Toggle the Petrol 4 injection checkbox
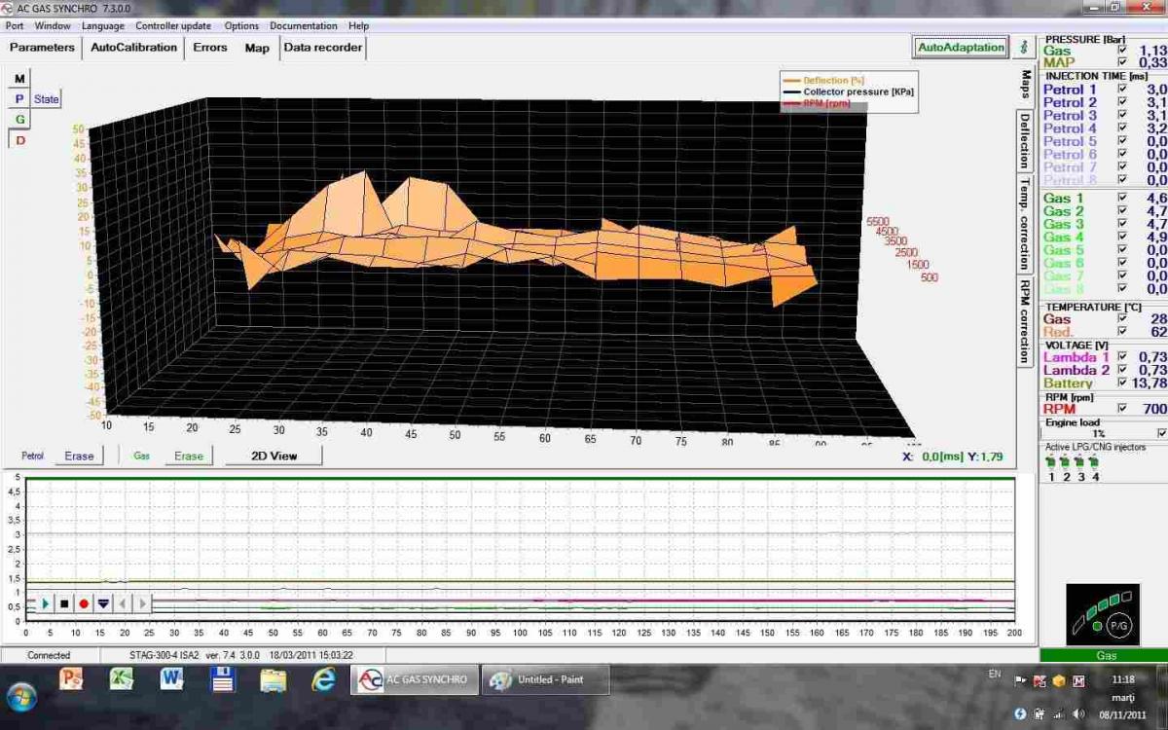The height and width of the screenshot is (730, 1168). 1123,128
